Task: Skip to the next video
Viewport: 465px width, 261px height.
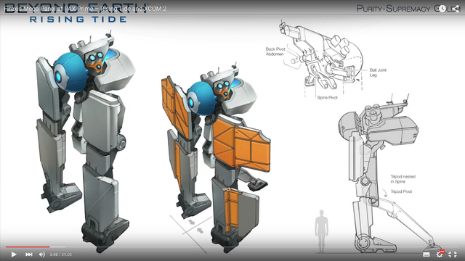Action: 29,254
